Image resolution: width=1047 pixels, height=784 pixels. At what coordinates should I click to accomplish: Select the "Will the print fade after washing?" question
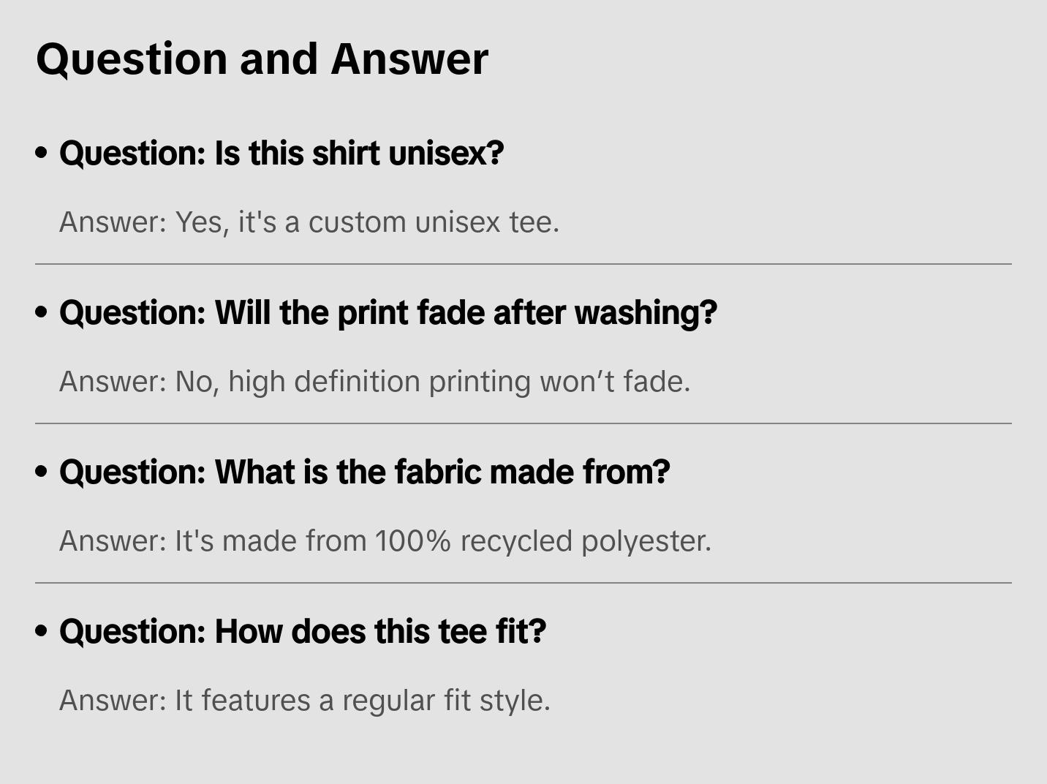[x=388, y=313]
